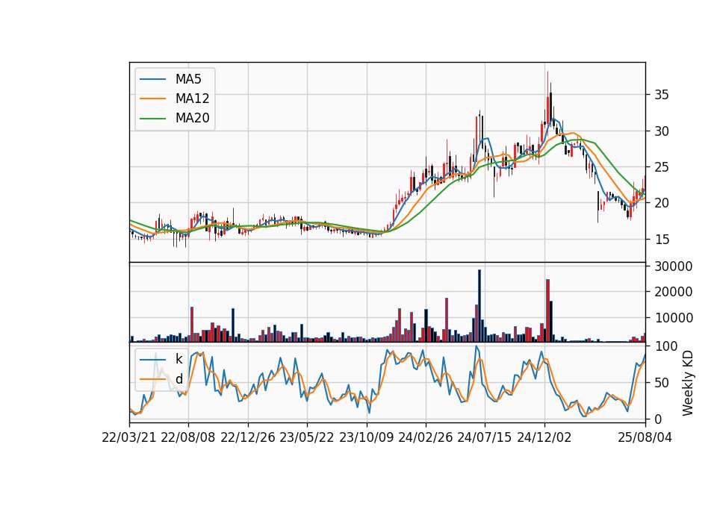Click the d legend label
Viewport: 717px width, 515px height.
[179, 379]
